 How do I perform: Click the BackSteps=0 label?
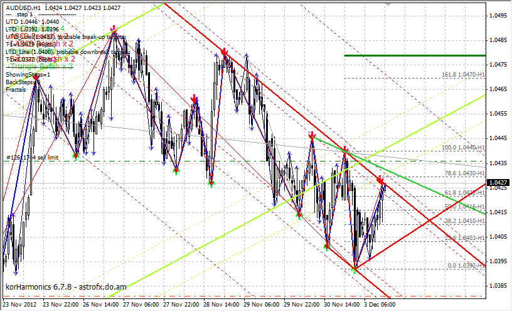[23, 82]
